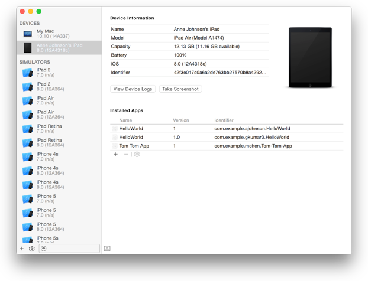The image size is (368, 281).
Task: Click simulator icon beside iPad Retina 7.0
Action: click(x=27, y=129)
